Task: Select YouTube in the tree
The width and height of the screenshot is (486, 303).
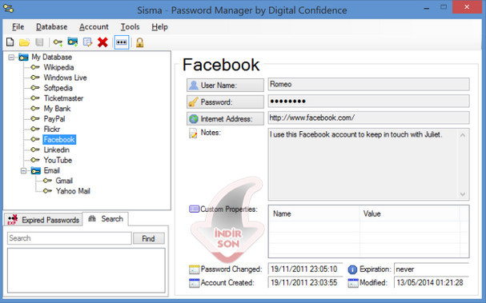Action: pyautogui.click(x=58, y=160)
